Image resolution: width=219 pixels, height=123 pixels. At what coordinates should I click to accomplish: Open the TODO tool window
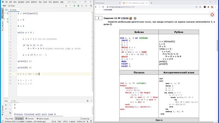(x=10, y=119)
